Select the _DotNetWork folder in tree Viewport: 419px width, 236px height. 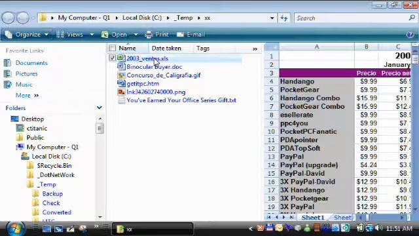(x=56, y=175)
